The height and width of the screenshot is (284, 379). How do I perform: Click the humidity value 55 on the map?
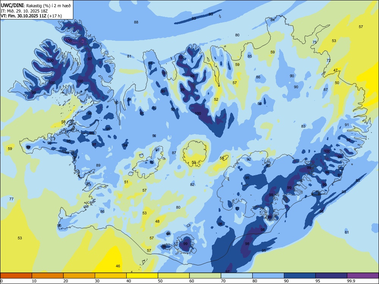tap(222, 158)
